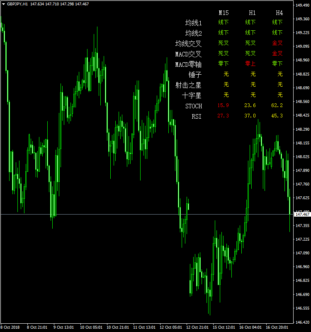This screenshot has width=311, height=332.
Task: Click the 12 Oct 05:01 time label
Action: [x=171, y=327]
